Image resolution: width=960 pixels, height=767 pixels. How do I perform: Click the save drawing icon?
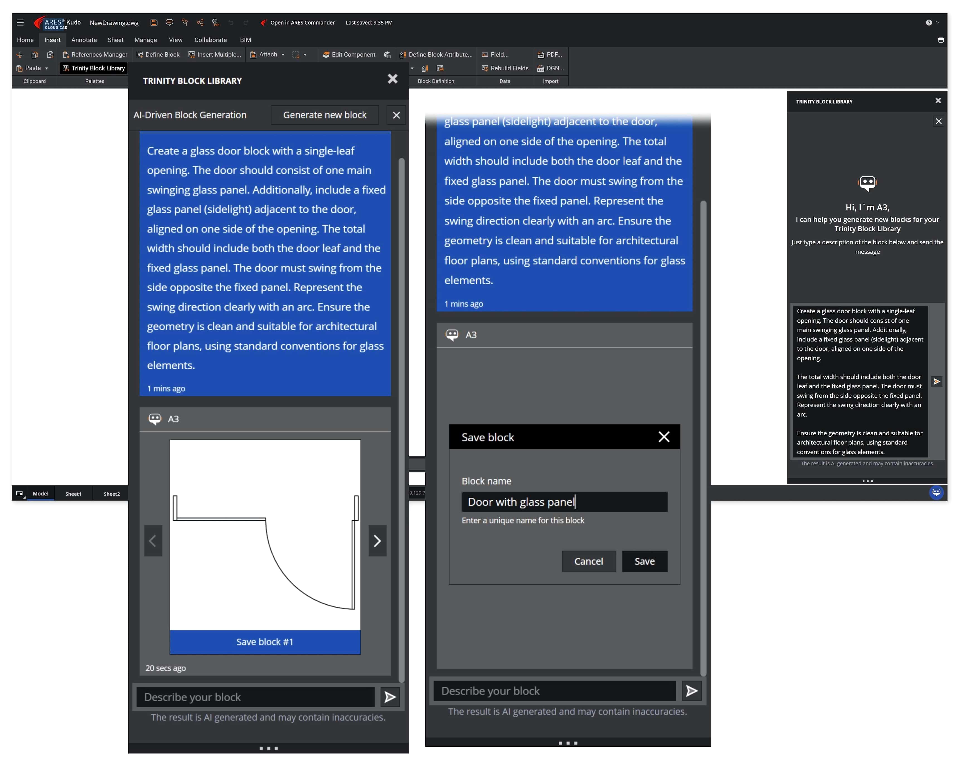click(154, 23)
